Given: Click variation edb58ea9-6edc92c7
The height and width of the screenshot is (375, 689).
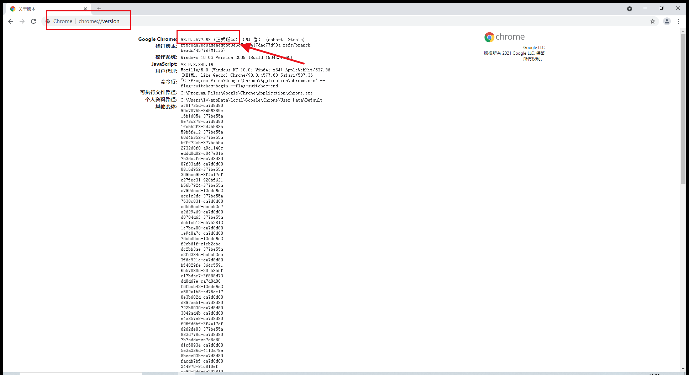Looking at the screenshot, I should click(202, 207).
